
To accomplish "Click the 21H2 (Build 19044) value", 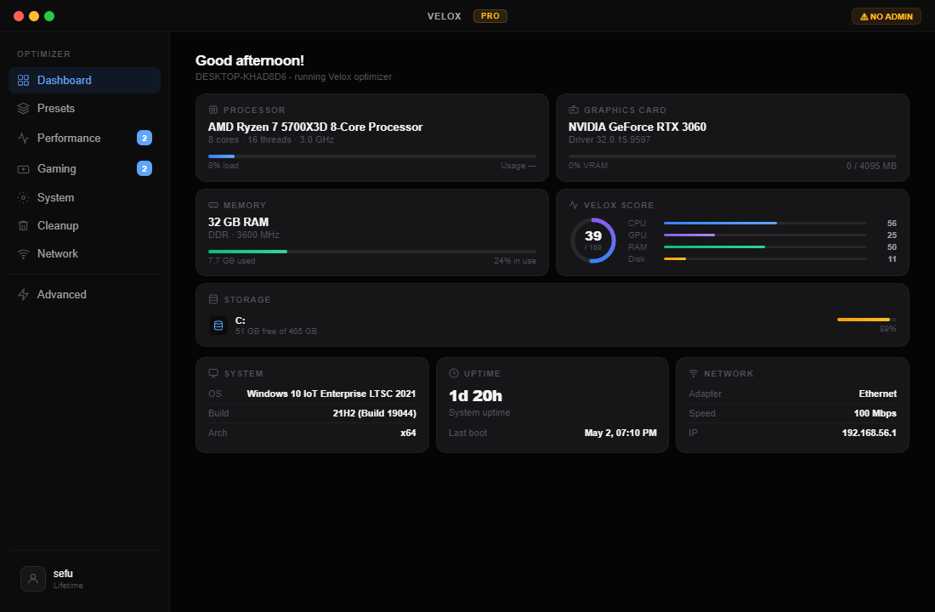I will 375,413.
